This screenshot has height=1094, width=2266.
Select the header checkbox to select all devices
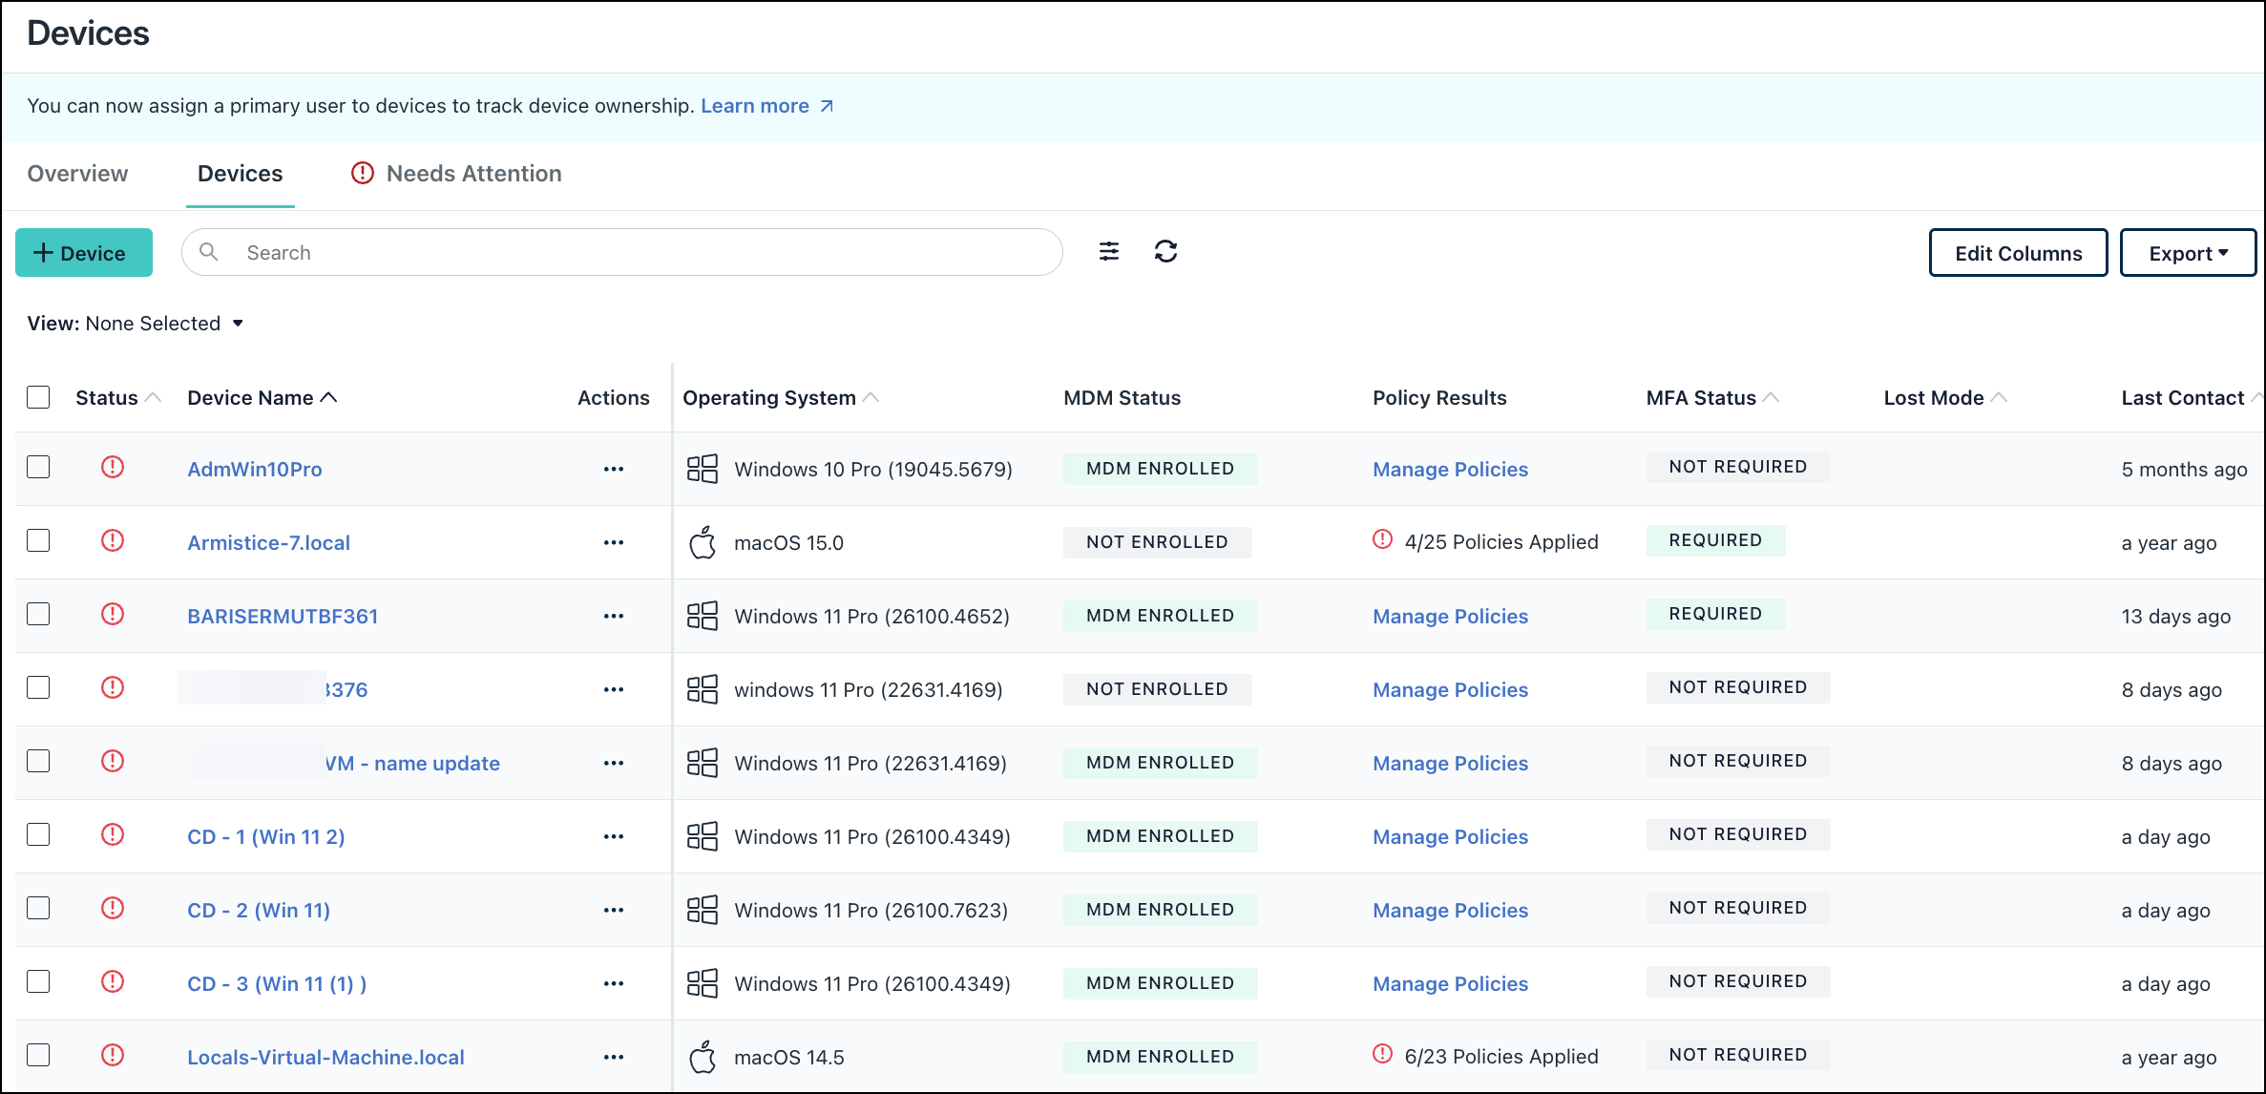pos(38,396)
